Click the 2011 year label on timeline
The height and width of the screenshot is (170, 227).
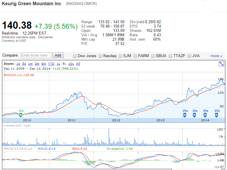tap(72, 120)
